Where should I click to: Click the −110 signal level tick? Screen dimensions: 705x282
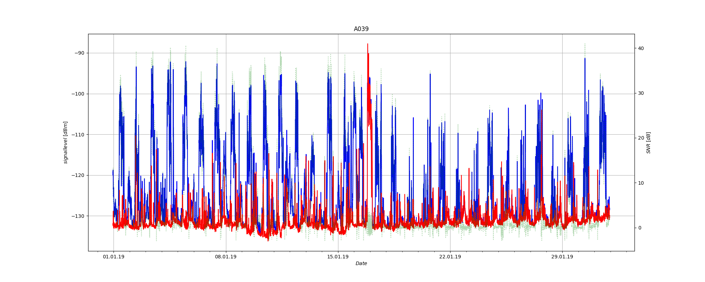click(x=78, y=135)
